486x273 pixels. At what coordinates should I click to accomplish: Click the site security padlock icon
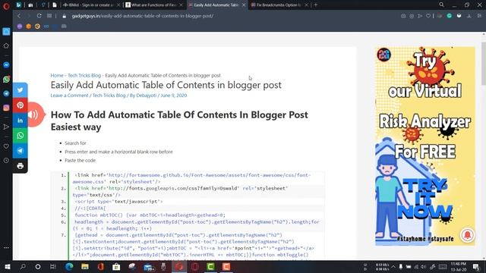(64, 16)
